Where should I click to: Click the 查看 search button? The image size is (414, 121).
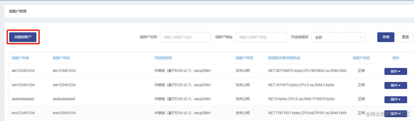click(x=386, y=37)
